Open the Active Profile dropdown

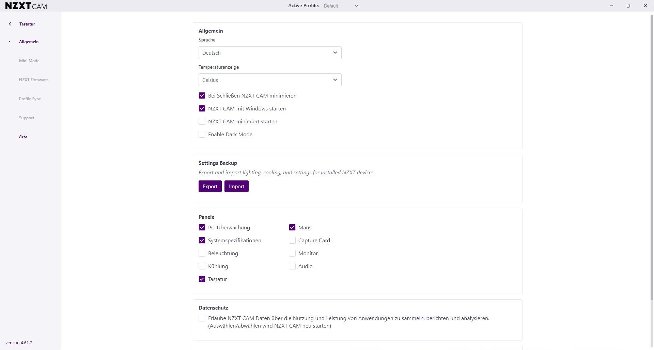(341, 6)
